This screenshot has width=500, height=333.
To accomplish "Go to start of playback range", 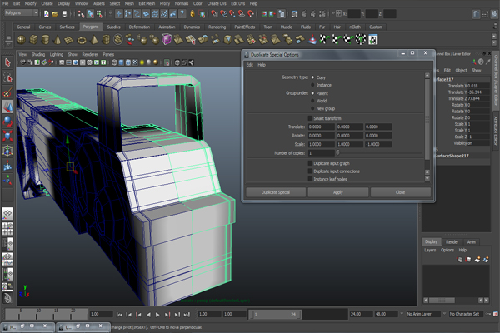I will coord(119,315).
